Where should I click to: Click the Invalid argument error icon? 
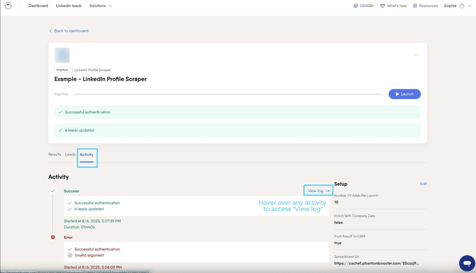coord(70,256)
